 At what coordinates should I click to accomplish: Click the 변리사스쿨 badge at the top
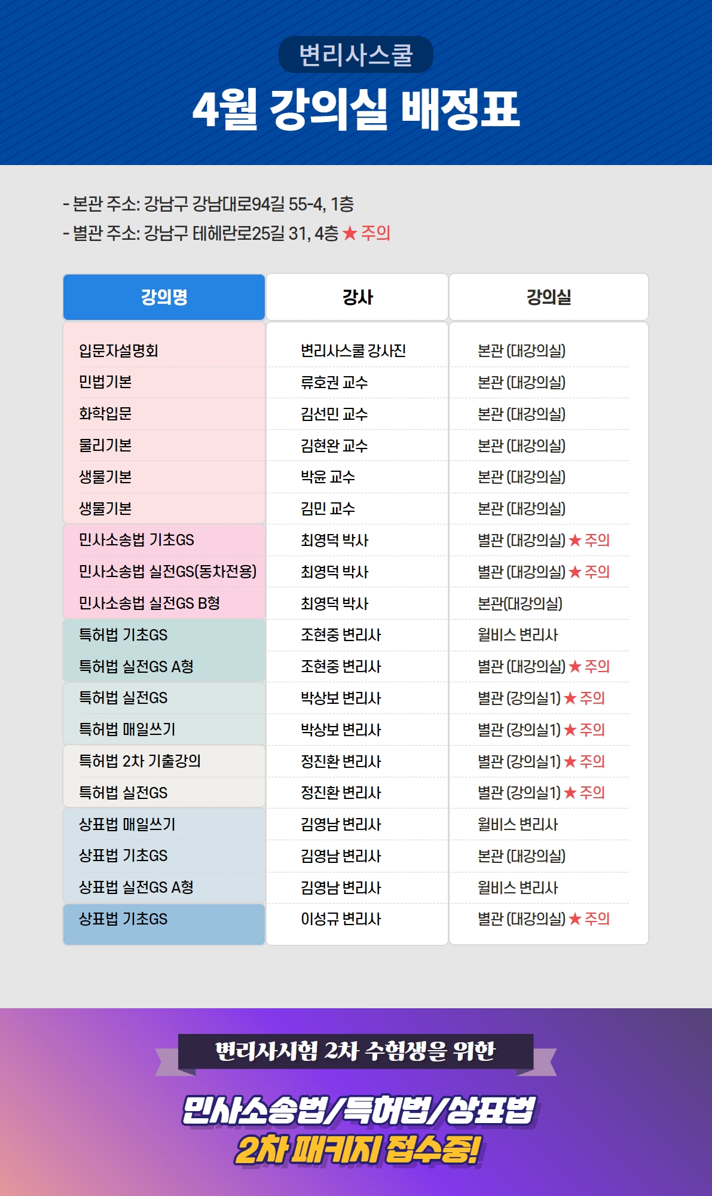click(x=356, y=54)
